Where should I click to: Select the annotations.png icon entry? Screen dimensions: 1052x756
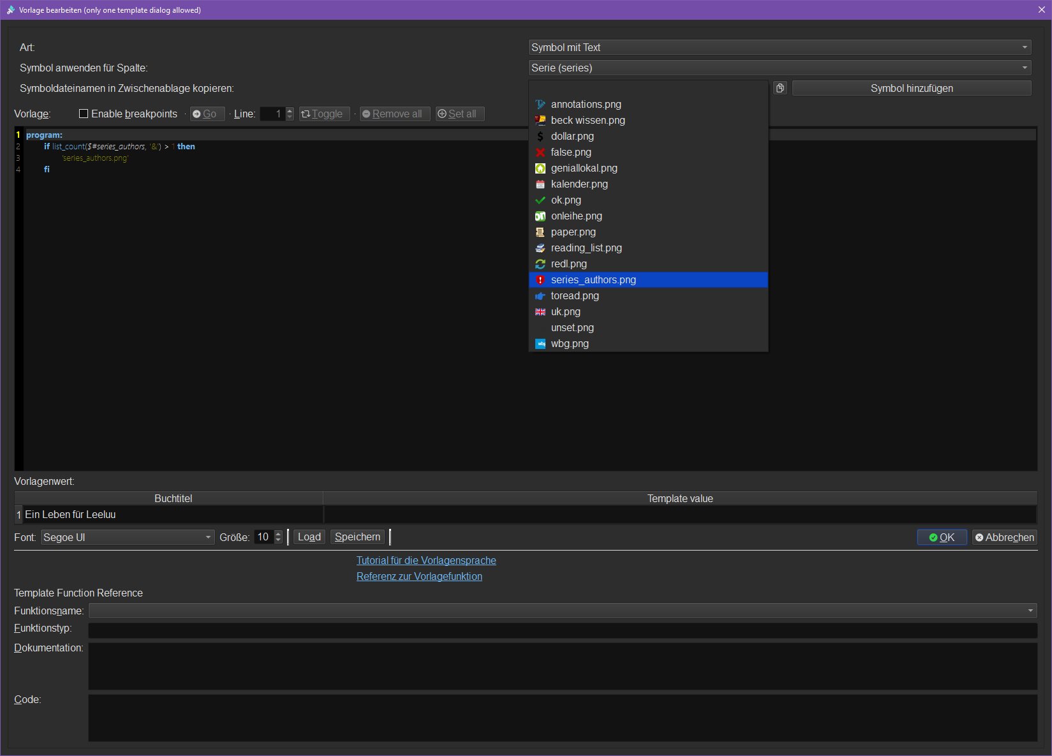(586, 104)
